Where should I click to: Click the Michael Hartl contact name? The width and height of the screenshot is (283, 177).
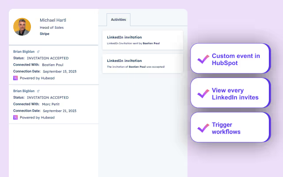(53, 20)
